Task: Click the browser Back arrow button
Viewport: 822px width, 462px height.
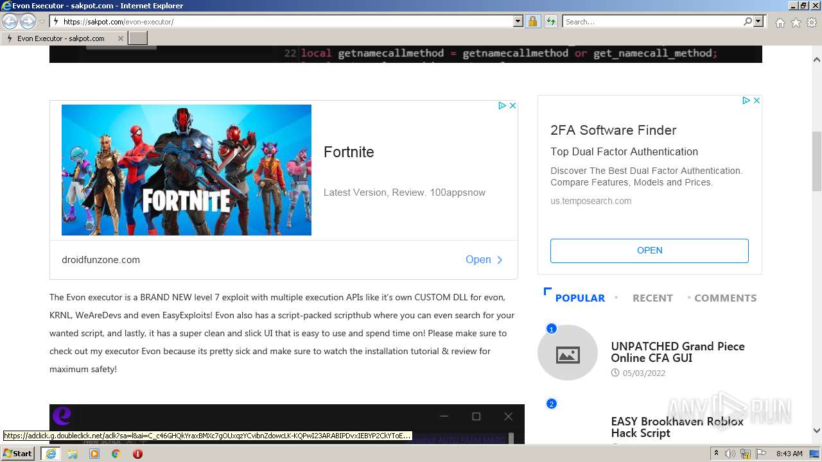Action: [x=10, y=21]
